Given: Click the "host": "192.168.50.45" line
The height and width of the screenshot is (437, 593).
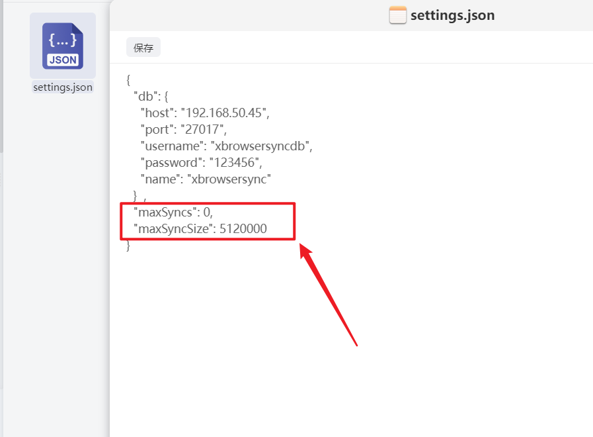Looking at the screenshot, I should tap(205, 113).
